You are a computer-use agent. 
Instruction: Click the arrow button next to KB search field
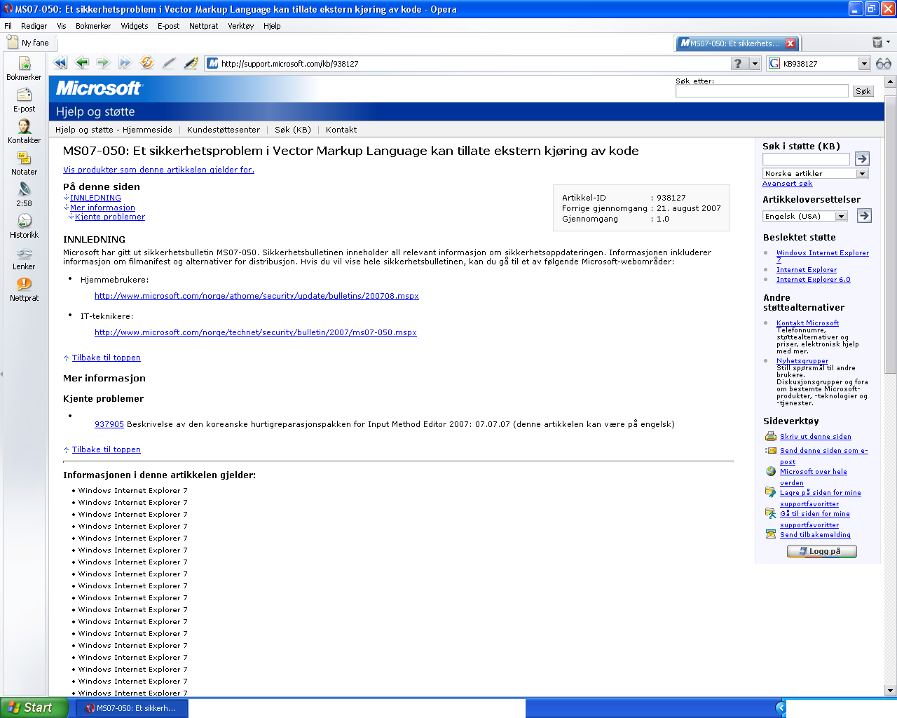click(x=862, y=159)
